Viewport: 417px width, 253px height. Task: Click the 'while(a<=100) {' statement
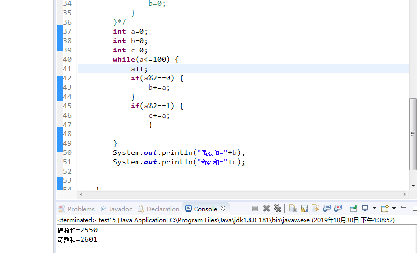click(146, 59)
